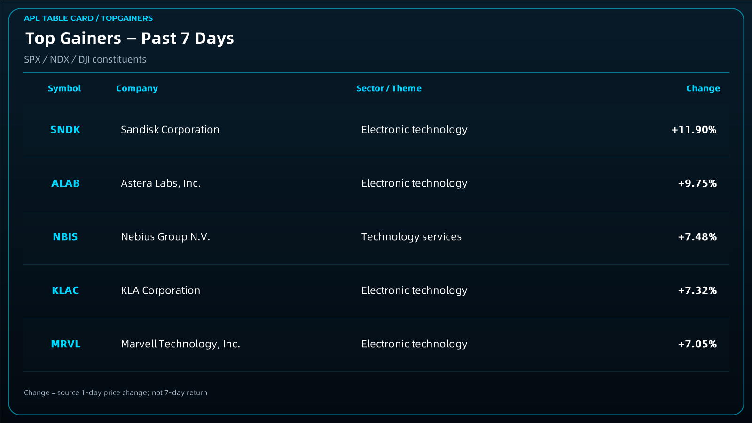Sort by the Company column header
Screen dimensions: 752x423
pyautogui.click(x=137, y=88)
